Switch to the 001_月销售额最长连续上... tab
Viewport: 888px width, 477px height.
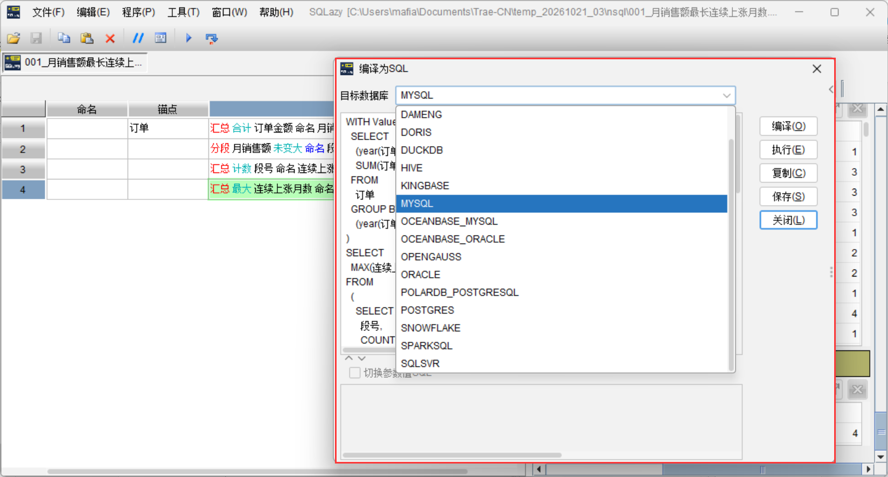click(x=75, y=63)
